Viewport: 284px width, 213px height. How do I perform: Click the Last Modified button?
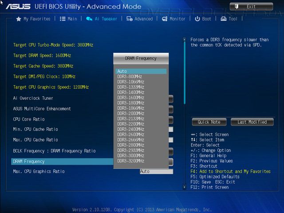click(252, 122)
